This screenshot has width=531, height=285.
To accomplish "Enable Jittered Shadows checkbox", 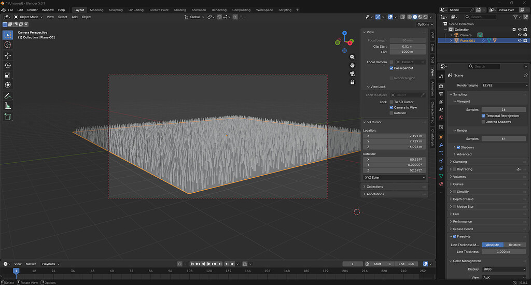I will [x=483, y=122].
